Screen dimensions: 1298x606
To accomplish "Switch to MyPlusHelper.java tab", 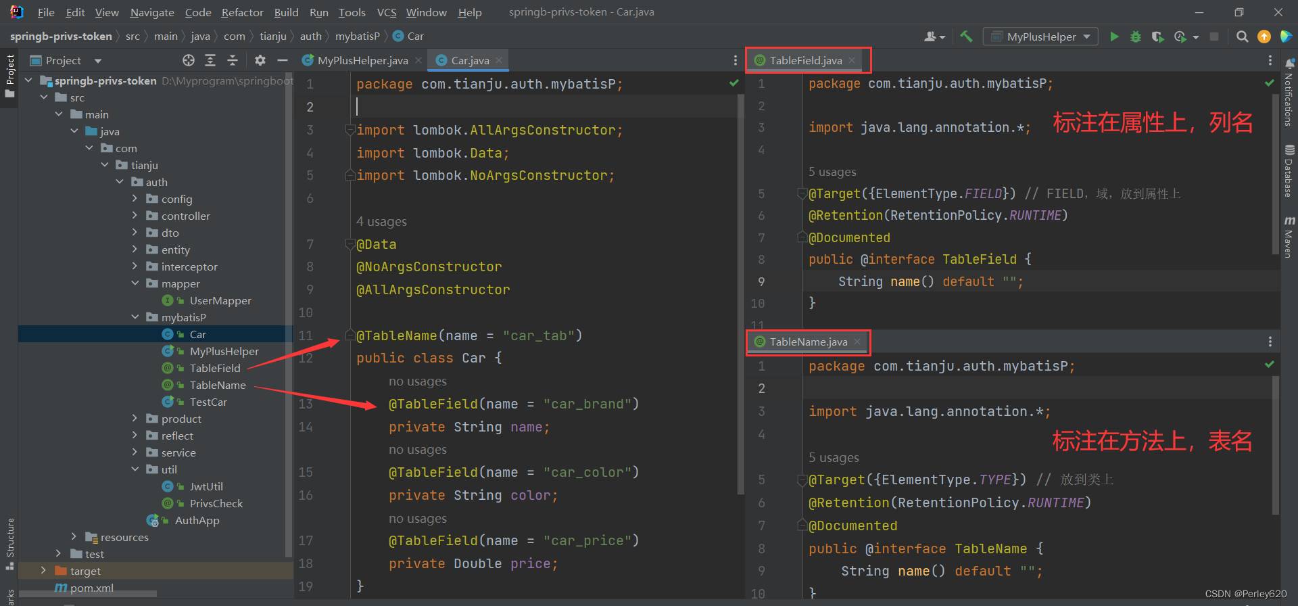I will (362, 60).
